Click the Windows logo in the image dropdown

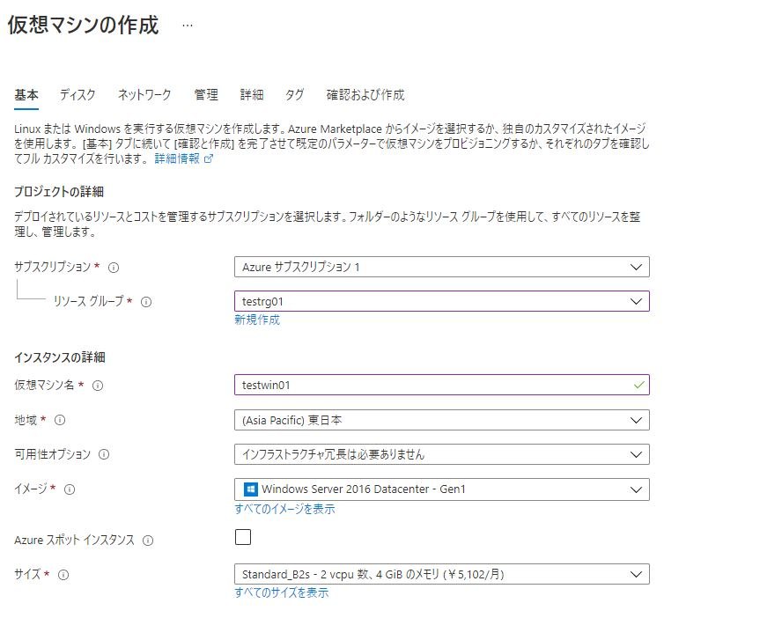[250, 489]
